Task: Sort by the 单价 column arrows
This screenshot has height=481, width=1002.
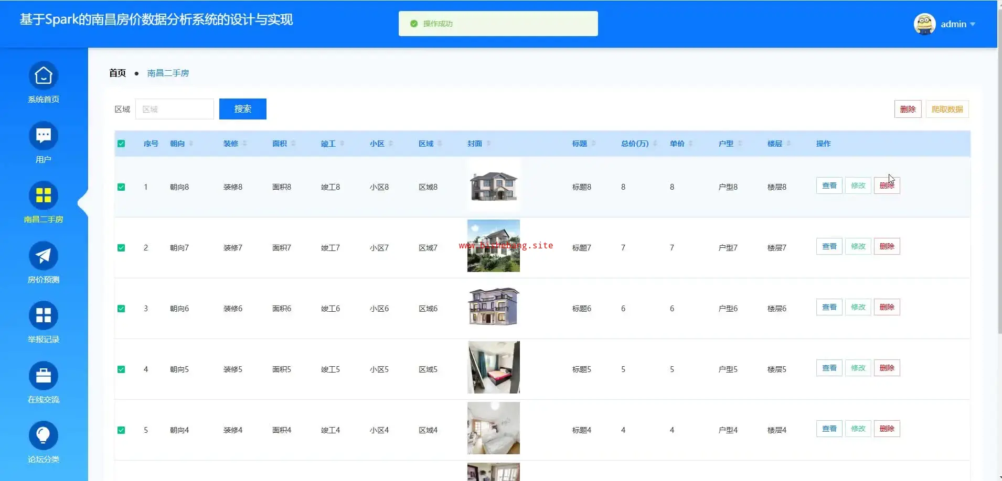Action: (x=690, y=144)
